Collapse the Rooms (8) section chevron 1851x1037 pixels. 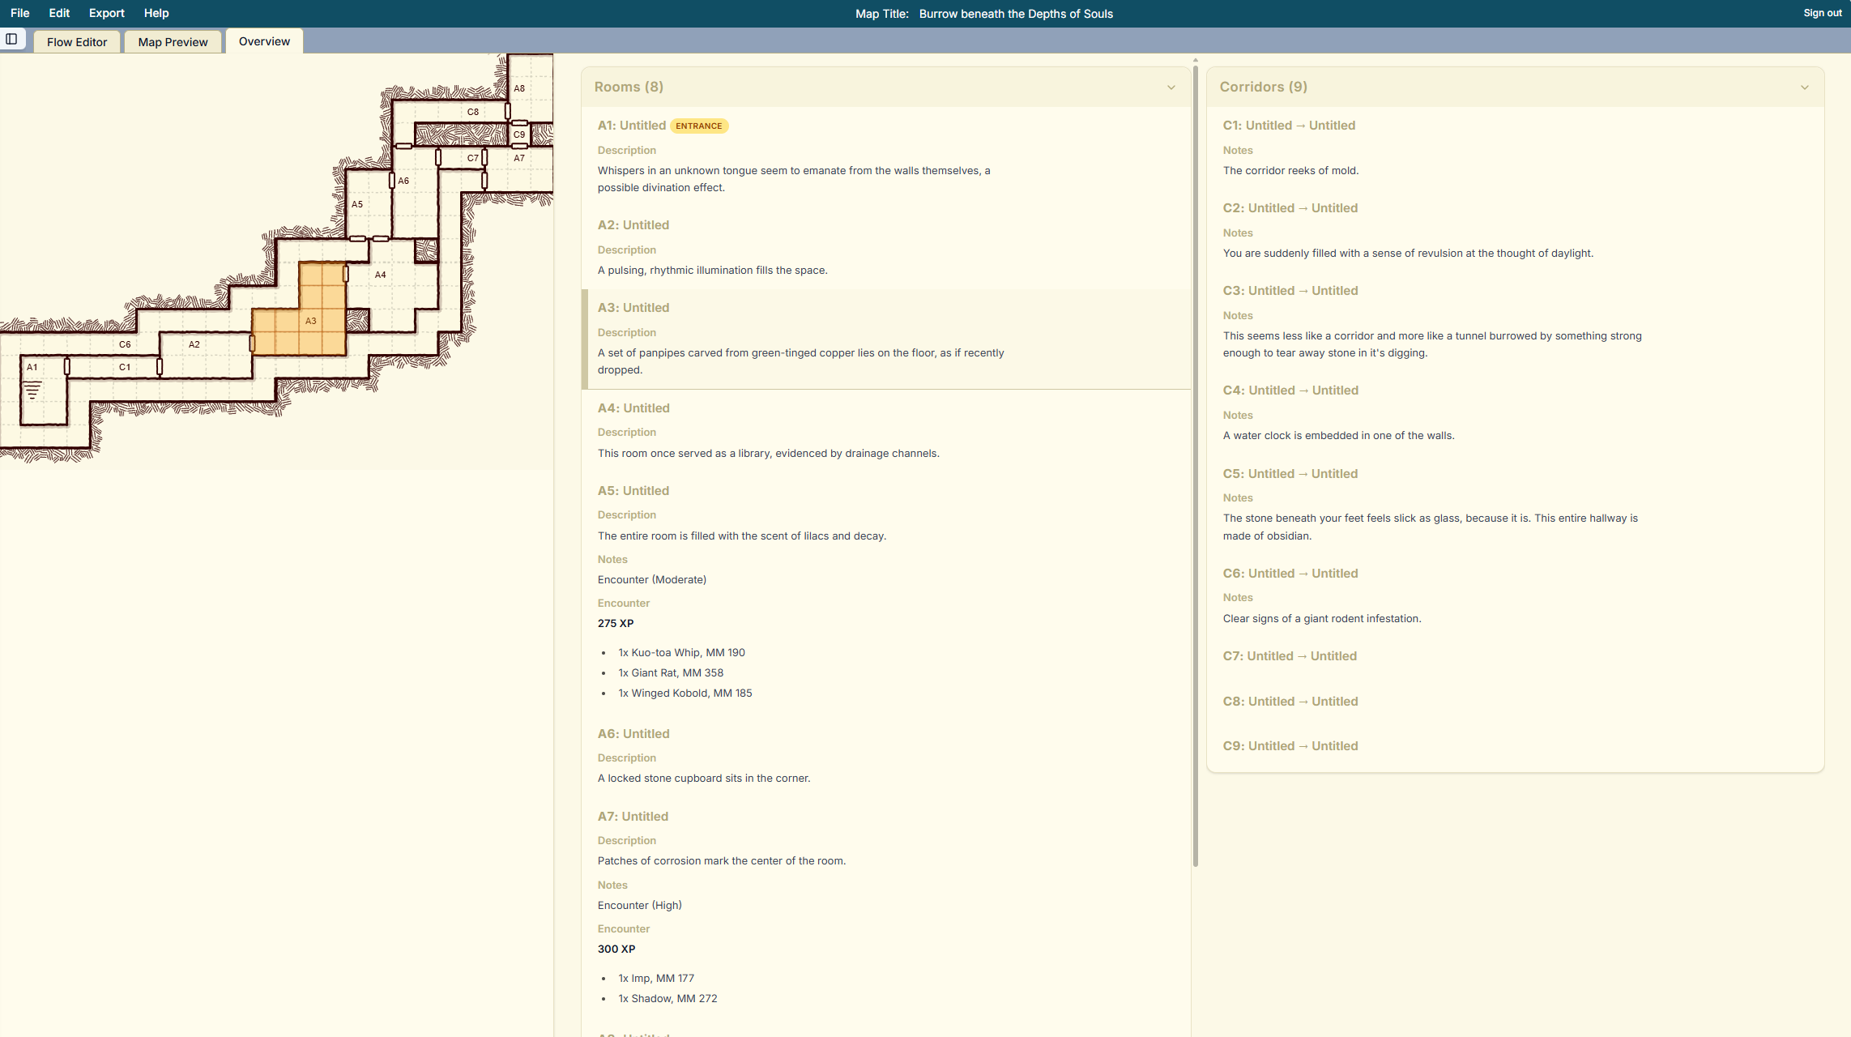(1171, 87)
